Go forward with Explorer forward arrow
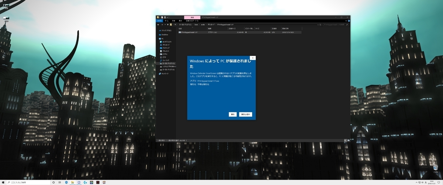Image resolution: width=443 pixels, height=185 pixels. (162, 25)
